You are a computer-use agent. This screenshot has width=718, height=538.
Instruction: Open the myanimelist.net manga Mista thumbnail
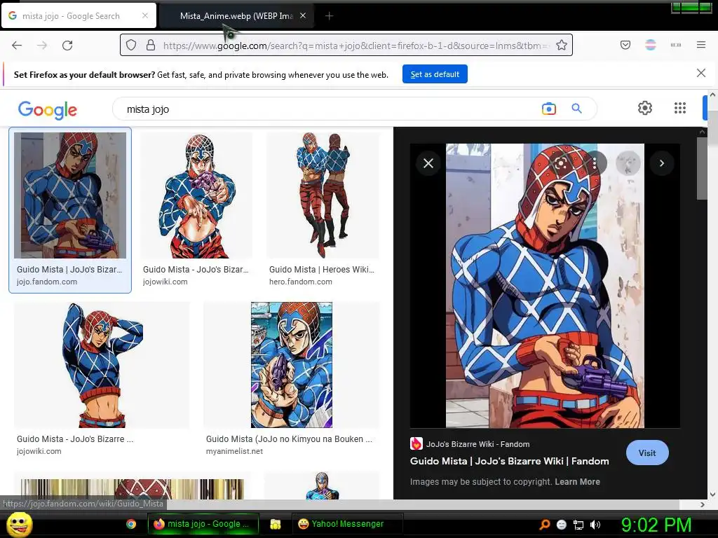(x=292, y=364)
